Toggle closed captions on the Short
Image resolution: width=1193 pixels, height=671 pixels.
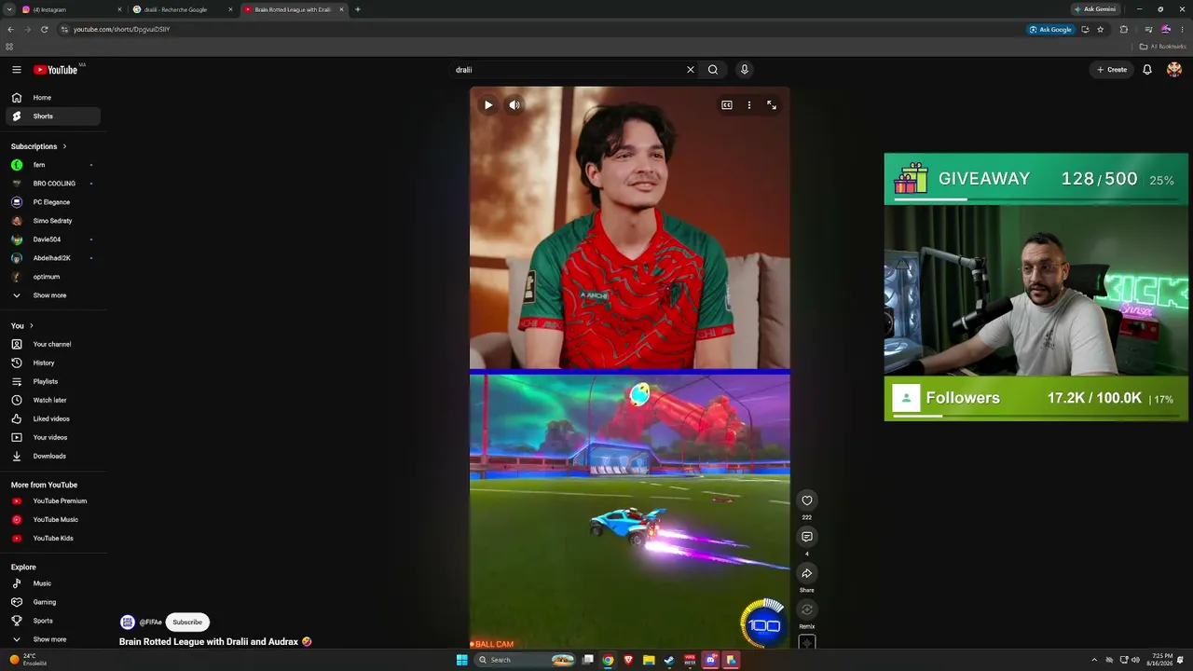pos(727,105)
